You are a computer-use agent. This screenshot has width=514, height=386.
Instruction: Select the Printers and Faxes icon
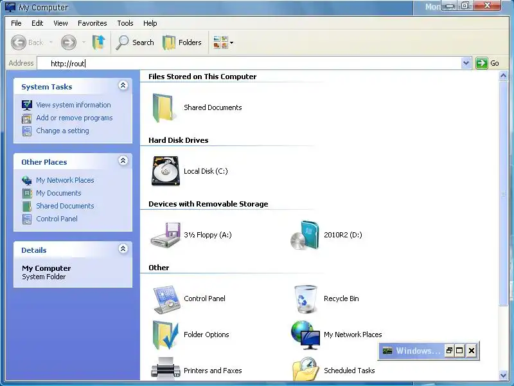pyautogui.click(x=166, y=368)
